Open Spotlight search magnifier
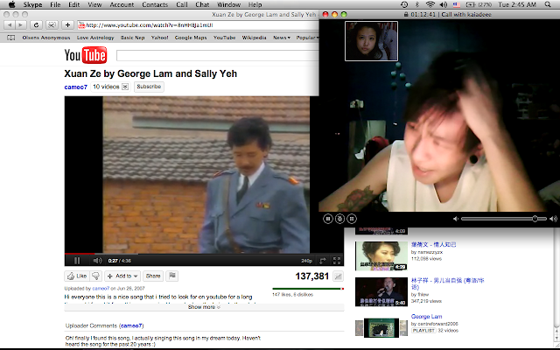Viewport: 560px width, 350px height. 548,4
